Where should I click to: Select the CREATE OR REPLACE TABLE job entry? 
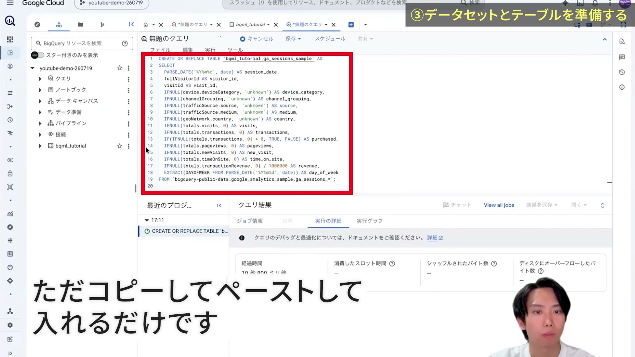(x=184, y=231)
